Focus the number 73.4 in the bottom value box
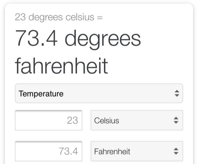Viewport: 198px width, 164px height. [68, 151]
